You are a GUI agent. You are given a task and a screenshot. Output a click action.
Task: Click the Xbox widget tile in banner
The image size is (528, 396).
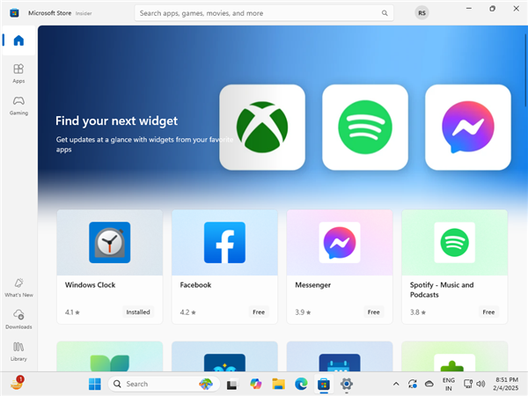[x=262, y=127]
